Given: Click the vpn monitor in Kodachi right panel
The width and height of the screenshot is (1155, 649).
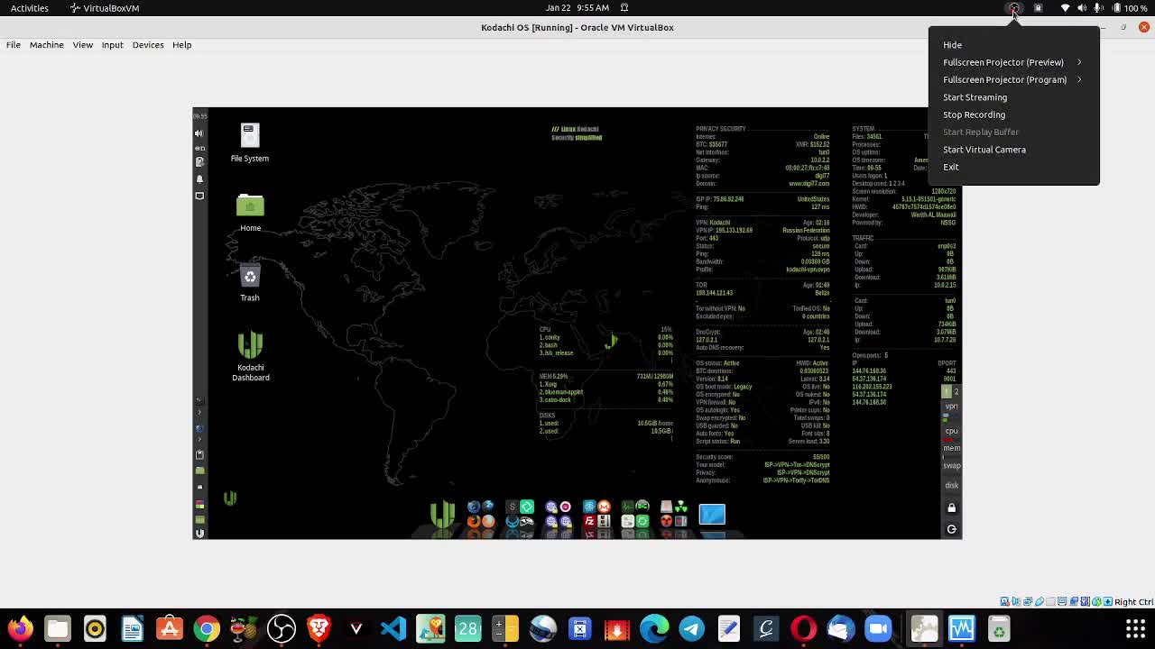Looking at the screenshot, I should (x=951, y=407).
